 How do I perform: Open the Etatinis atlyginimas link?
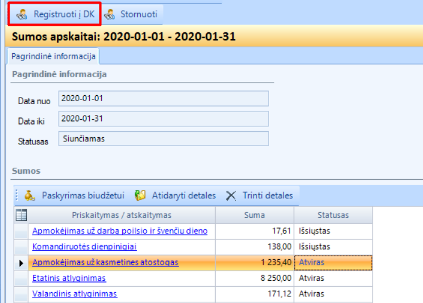tap(69, 278)
